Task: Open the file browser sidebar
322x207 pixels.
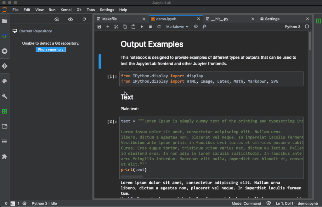Action: [x=5, y=21]
